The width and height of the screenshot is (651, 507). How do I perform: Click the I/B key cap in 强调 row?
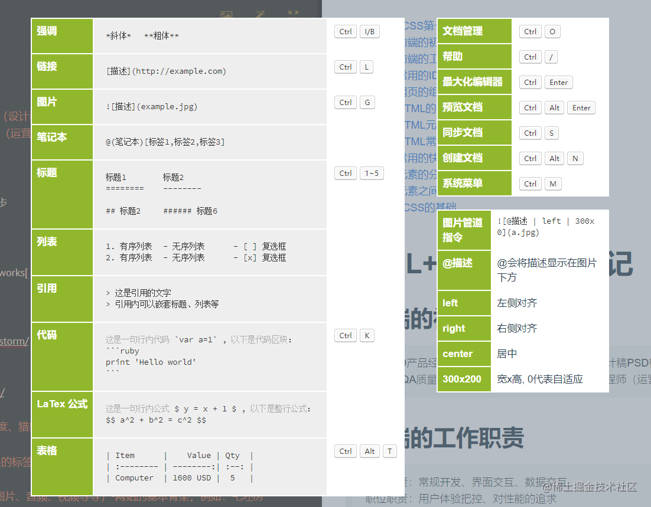(369, 31)
